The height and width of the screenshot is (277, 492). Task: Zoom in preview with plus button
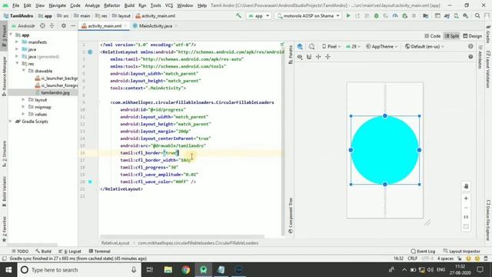(x=466, y=199)
